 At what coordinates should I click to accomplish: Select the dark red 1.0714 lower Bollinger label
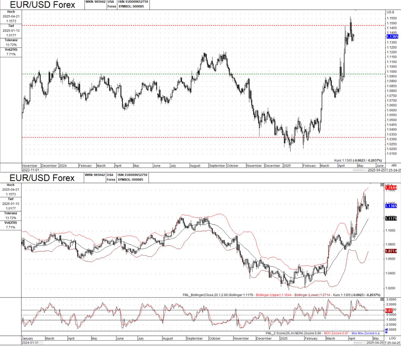[391, 251]
